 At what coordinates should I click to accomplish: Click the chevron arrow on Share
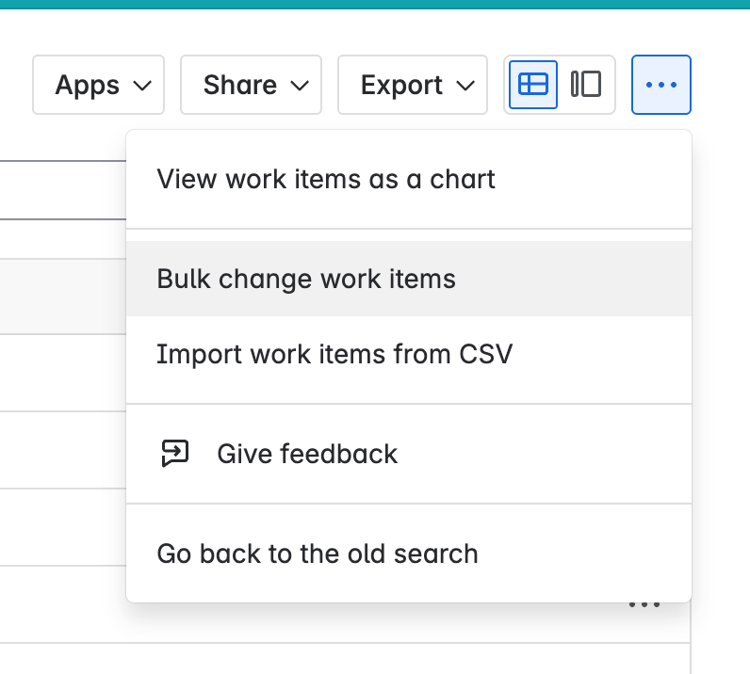(300, 86)
